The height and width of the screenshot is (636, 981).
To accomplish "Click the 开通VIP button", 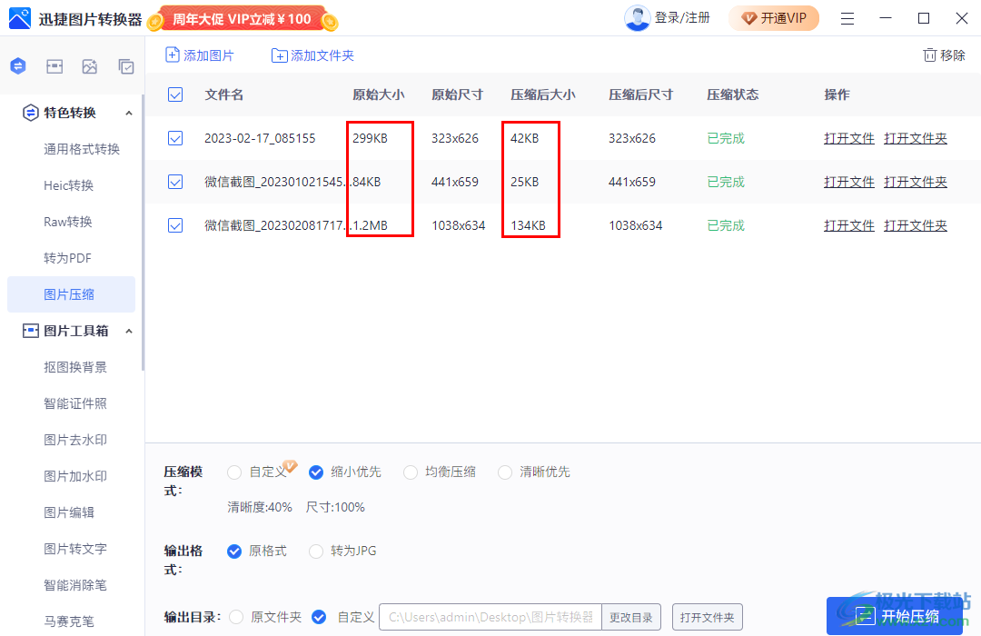I will [774, 18].
